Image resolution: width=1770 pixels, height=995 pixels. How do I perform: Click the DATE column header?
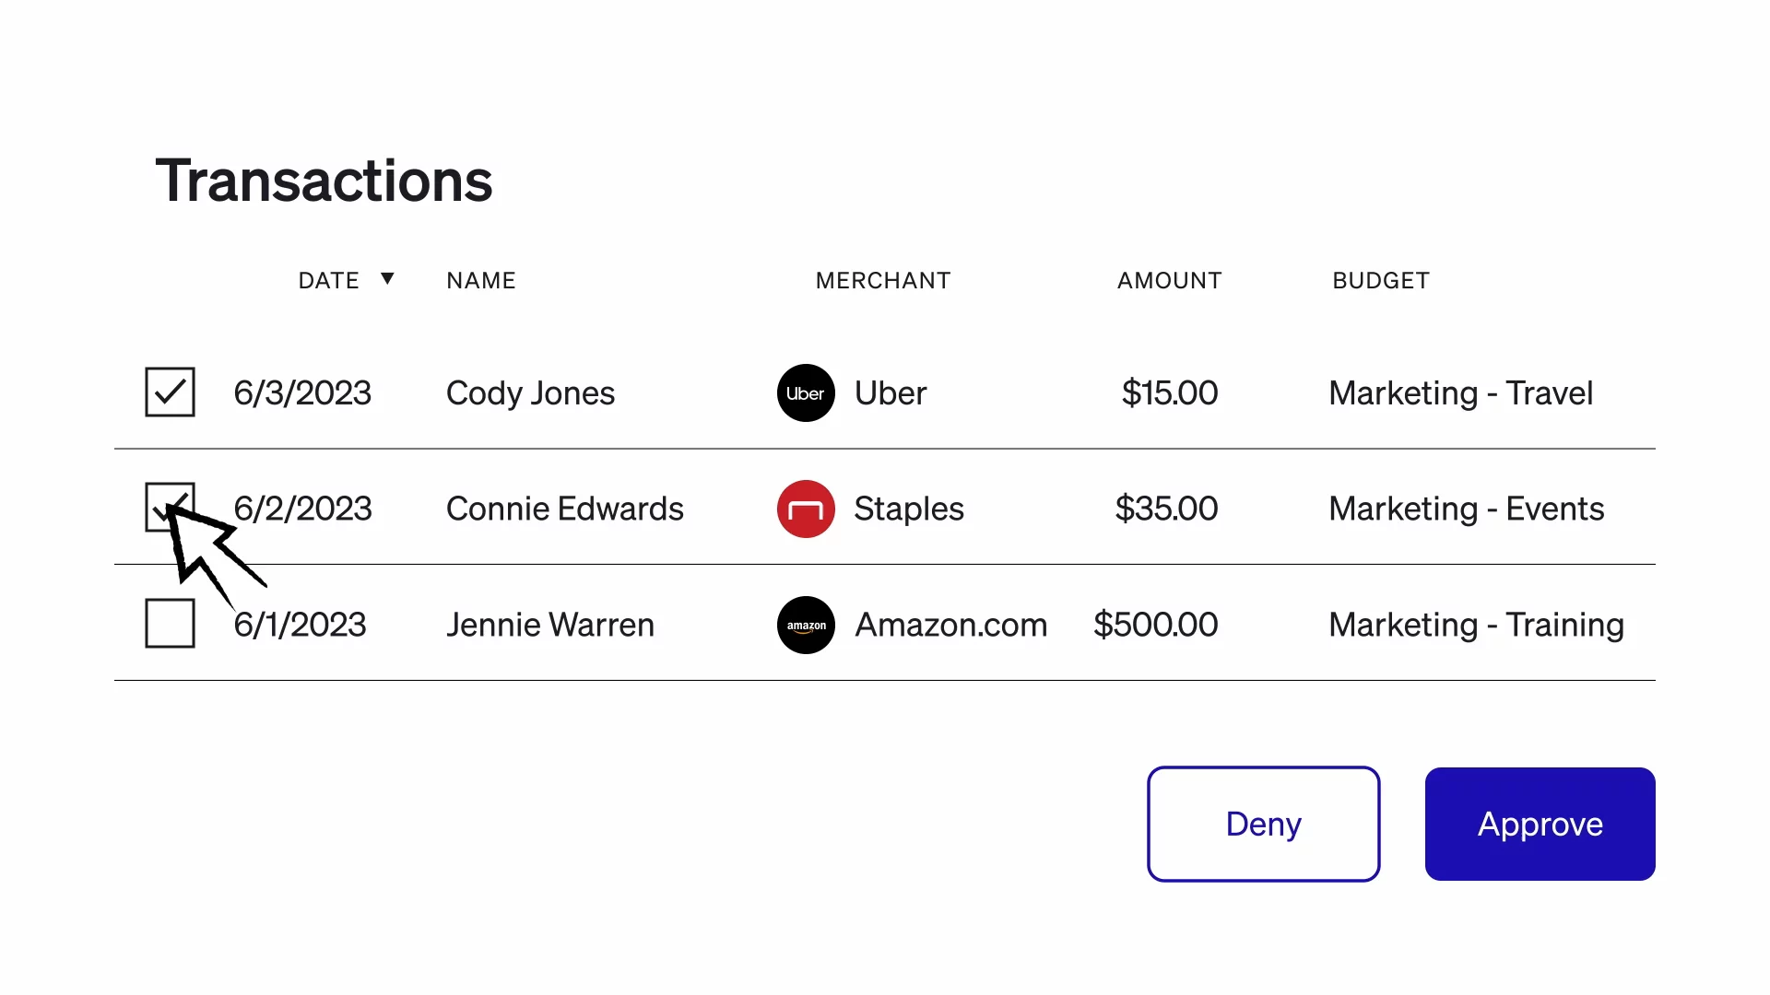coord(328,281)
